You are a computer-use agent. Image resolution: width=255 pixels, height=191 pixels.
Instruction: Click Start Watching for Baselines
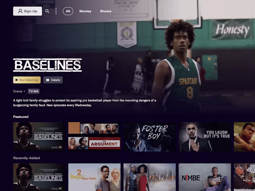click(27, 80)
